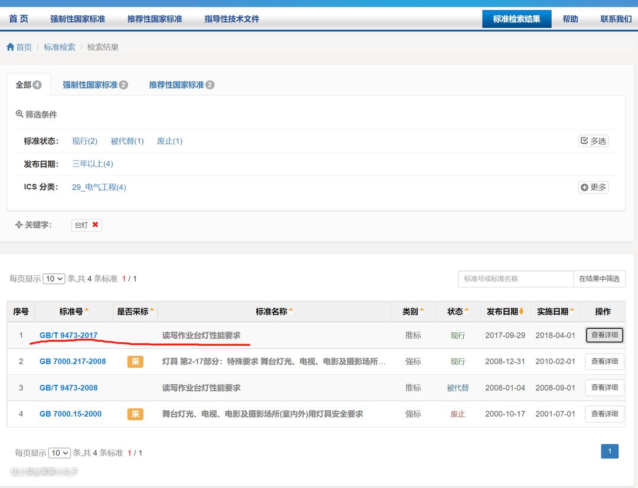
Task: Filter by 现行(2) standard status
Action: click(84, 141)
